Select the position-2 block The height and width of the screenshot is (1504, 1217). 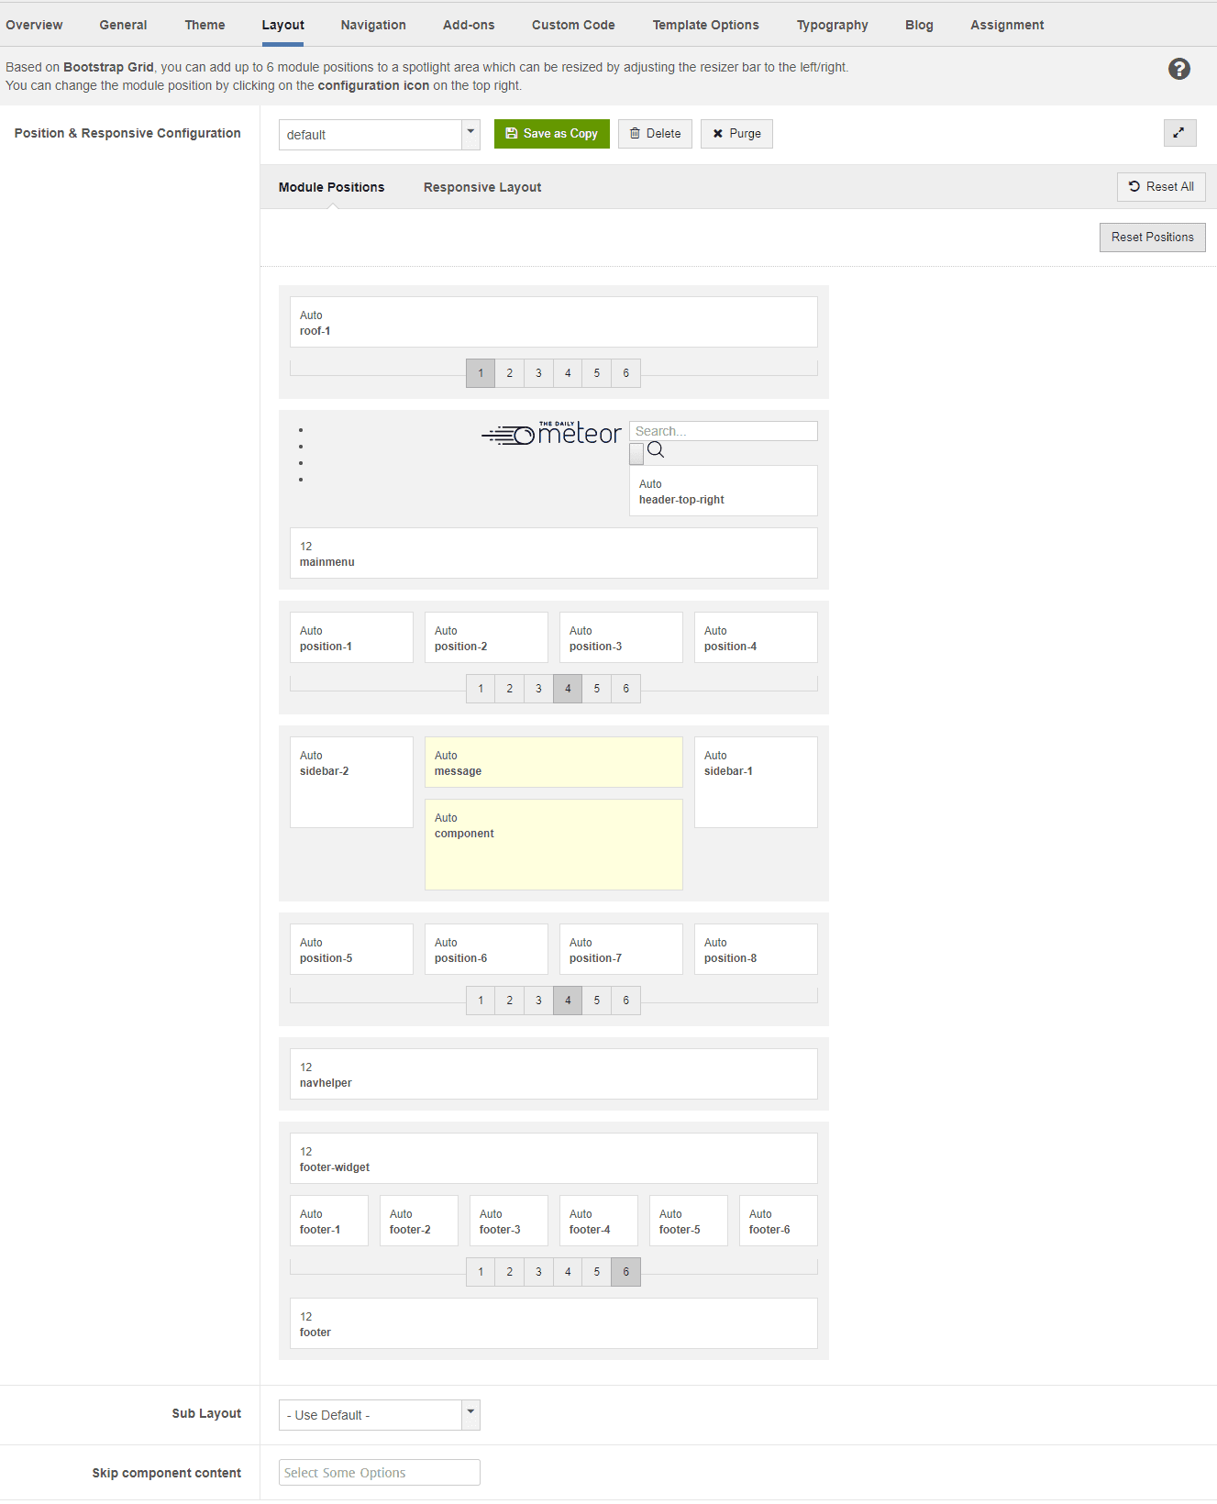tap(486, 637)
